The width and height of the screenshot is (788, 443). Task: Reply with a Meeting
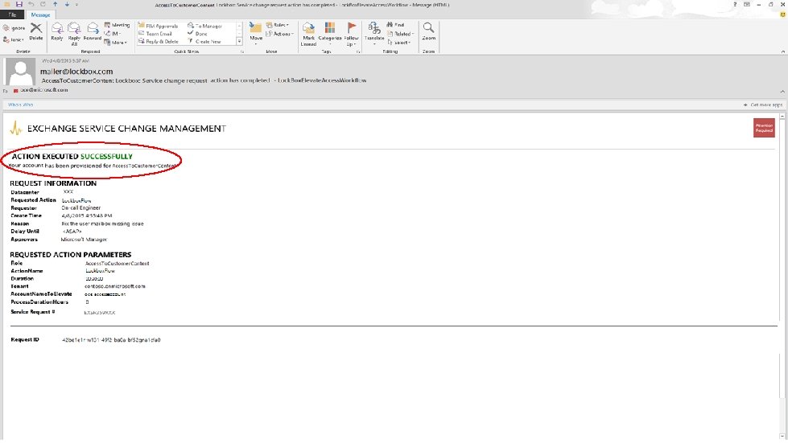[117, 25]
